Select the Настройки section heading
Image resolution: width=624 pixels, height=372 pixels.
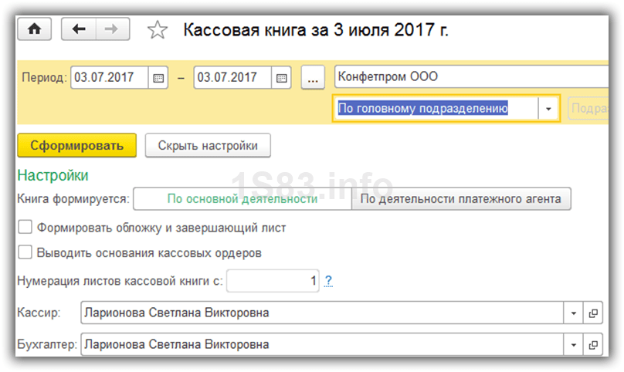(x=53, y=175)
